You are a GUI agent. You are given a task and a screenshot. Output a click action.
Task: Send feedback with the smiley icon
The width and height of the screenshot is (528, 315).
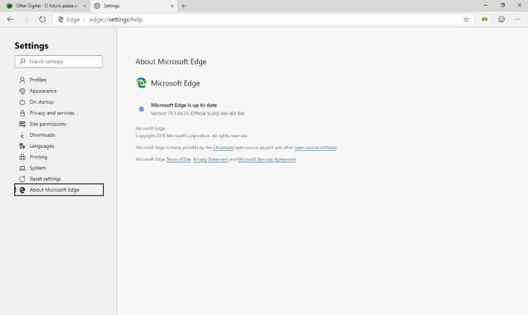click(502, 20)
